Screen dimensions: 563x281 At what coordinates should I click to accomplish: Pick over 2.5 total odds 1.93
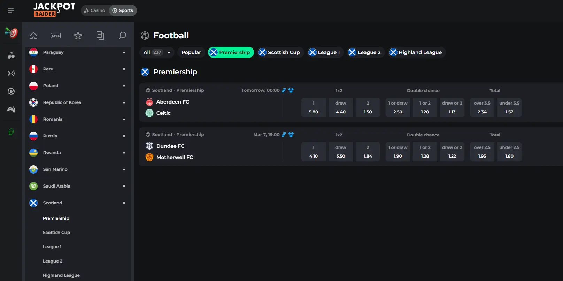(482, 152)
